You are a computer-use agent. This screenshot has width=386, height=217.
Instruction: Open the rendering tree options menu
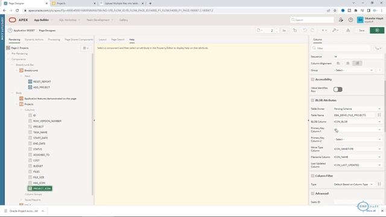[86, 48]
